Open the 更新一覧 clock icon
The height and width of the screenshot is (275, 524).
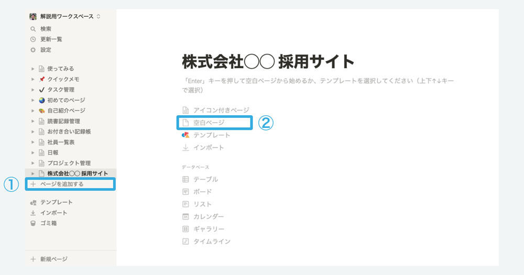pos(32,39)
